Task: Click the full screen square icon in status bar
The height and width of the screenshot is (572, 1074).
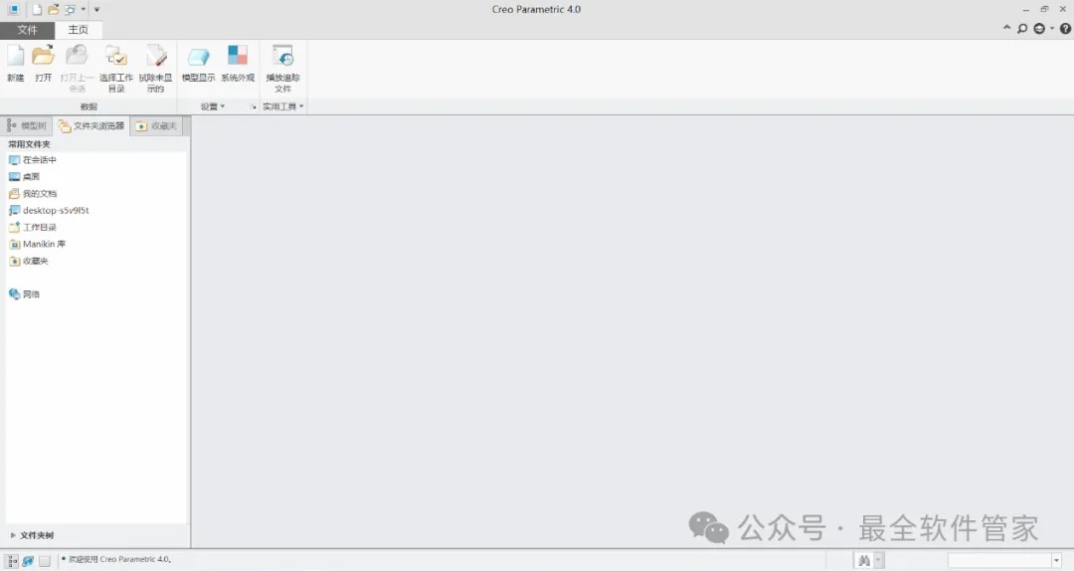Action: pos(45,561)
